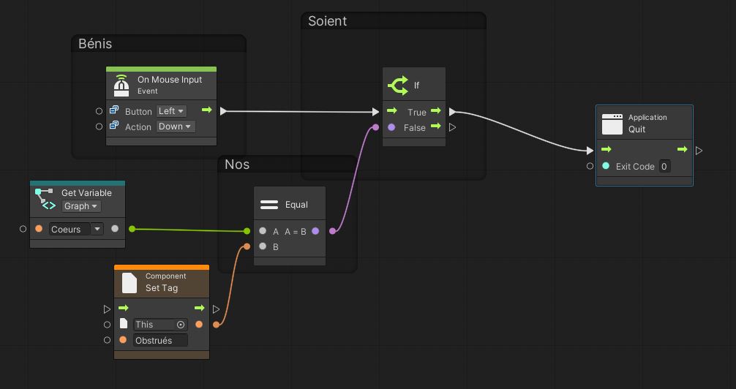Click the Equal node icon
Image resolution: width=736 pixels, height=389 pixels.
269,205
